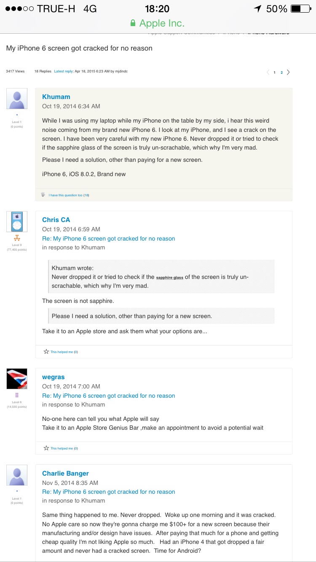Image resolution: width=316 pixels, height=562 pixels.
Task: Click 'sapphire glass' link in quoted text
Action: click(169, 278)
